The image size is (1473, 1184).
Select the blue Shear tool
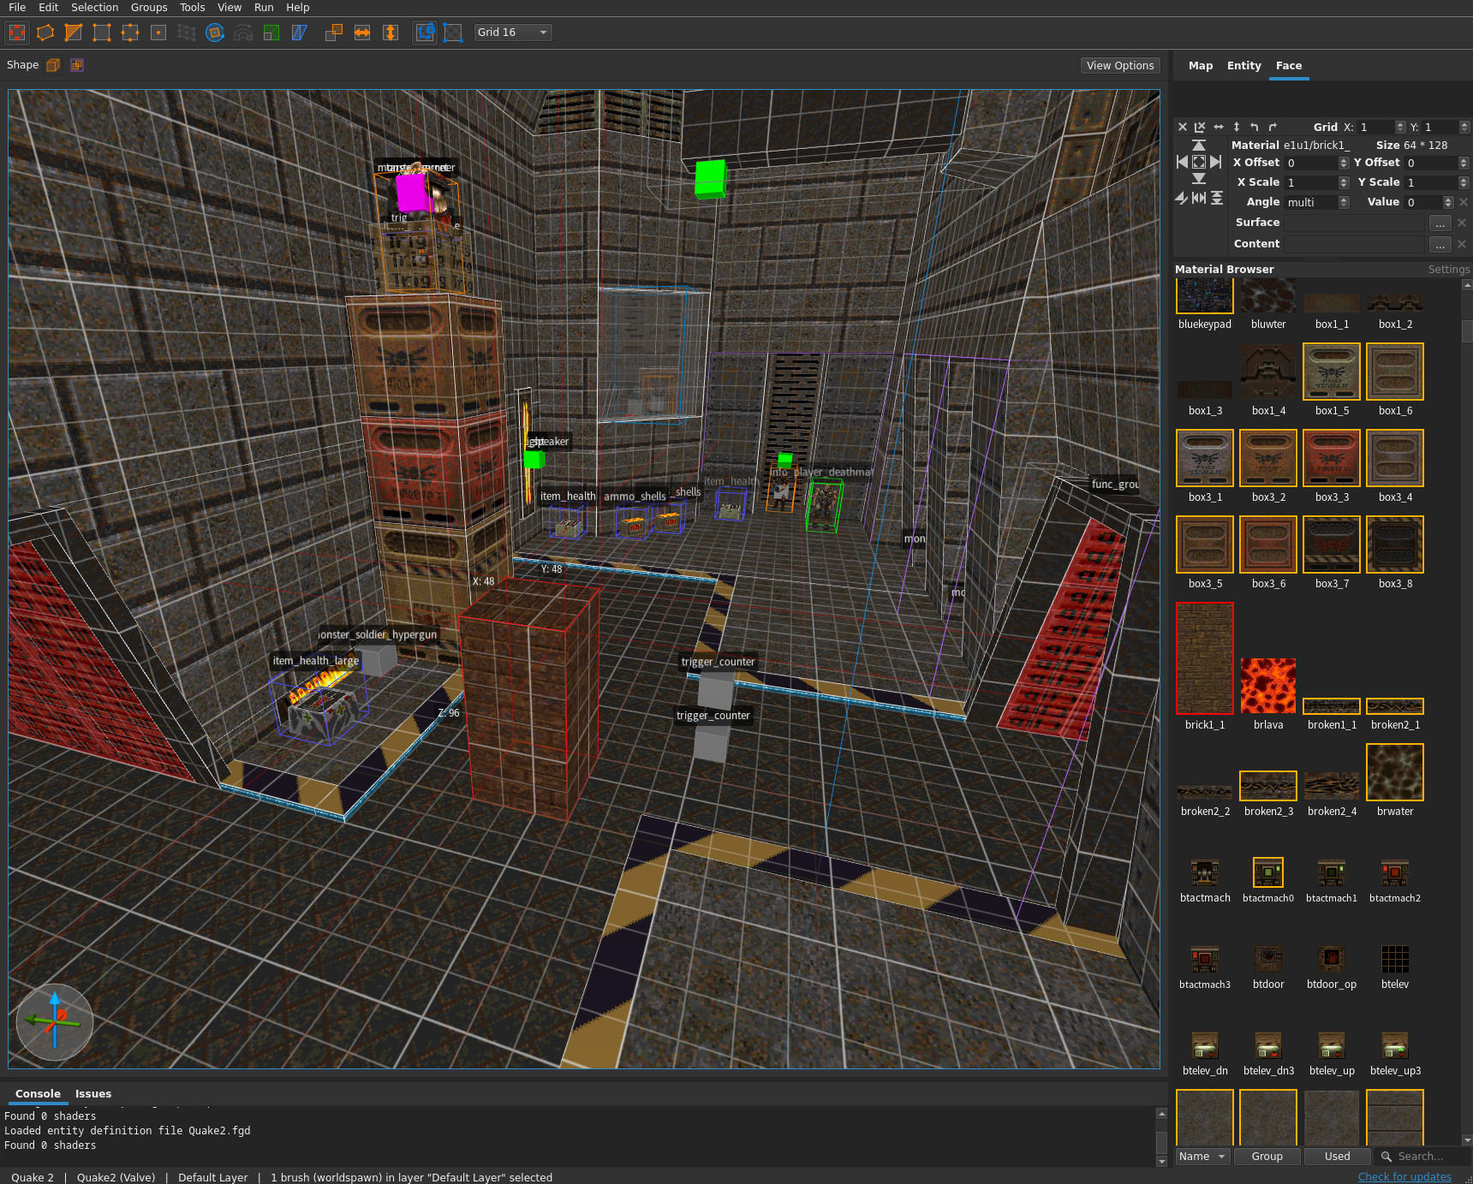[x=300, y=33]
